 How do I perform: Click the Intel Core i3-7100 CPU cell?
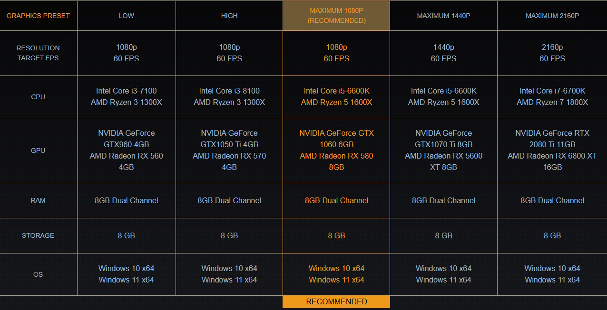[127, 97]
